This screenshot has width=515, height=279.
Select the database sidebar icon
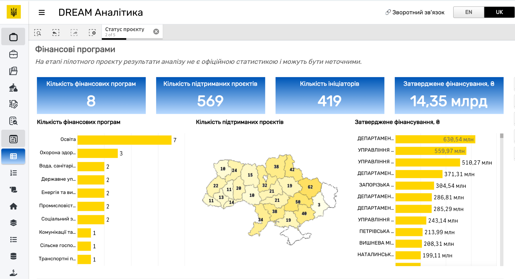[13, 256]
